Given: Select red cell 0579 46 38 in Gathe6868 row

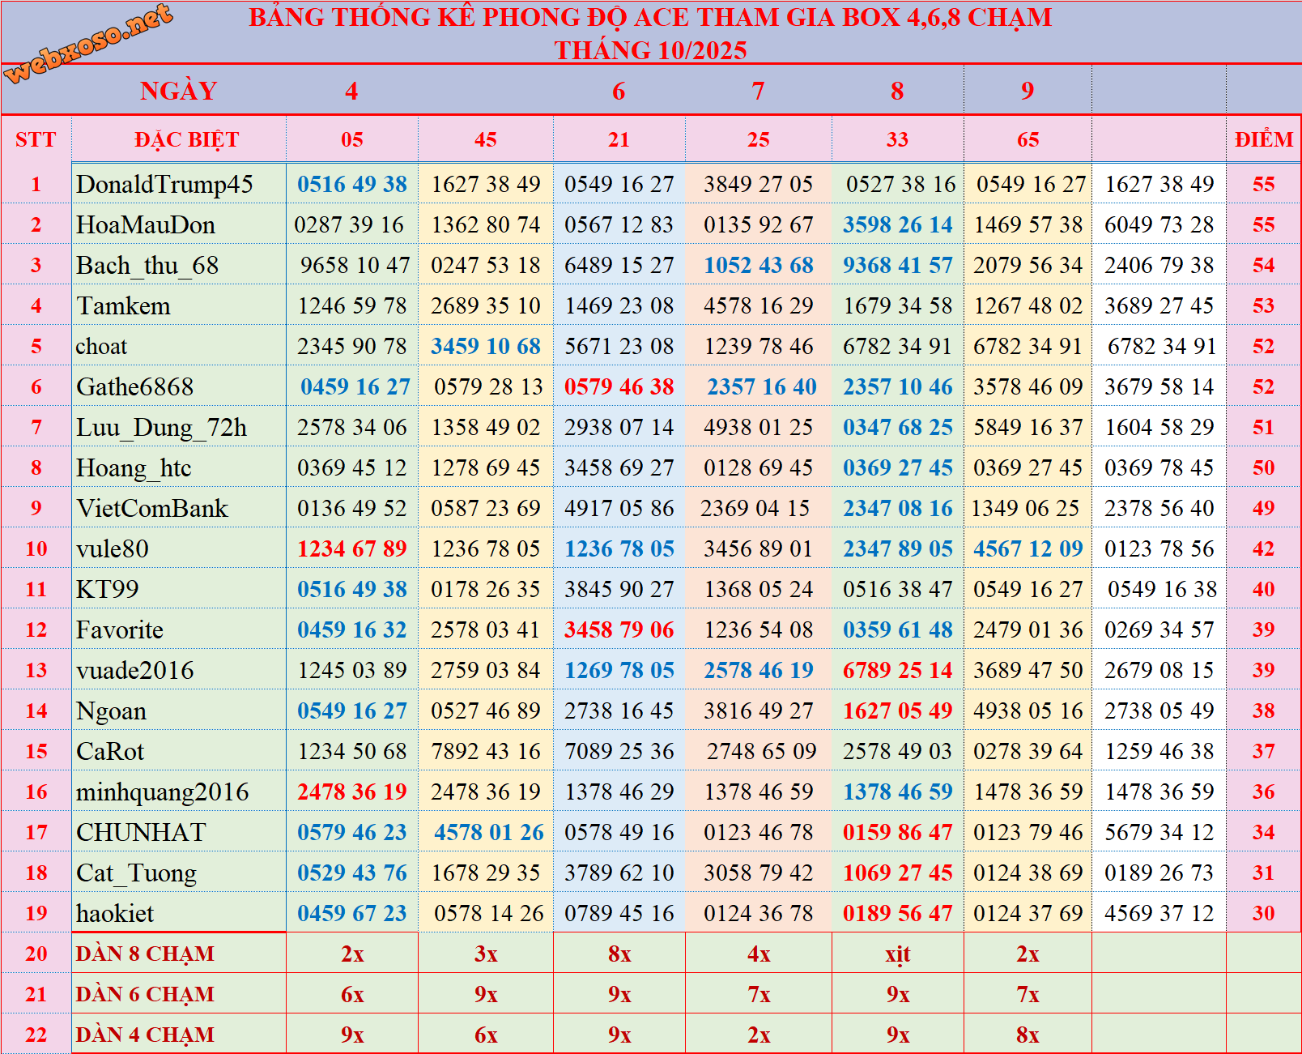Looking at the screenshot, I should [x=619, y=387].
